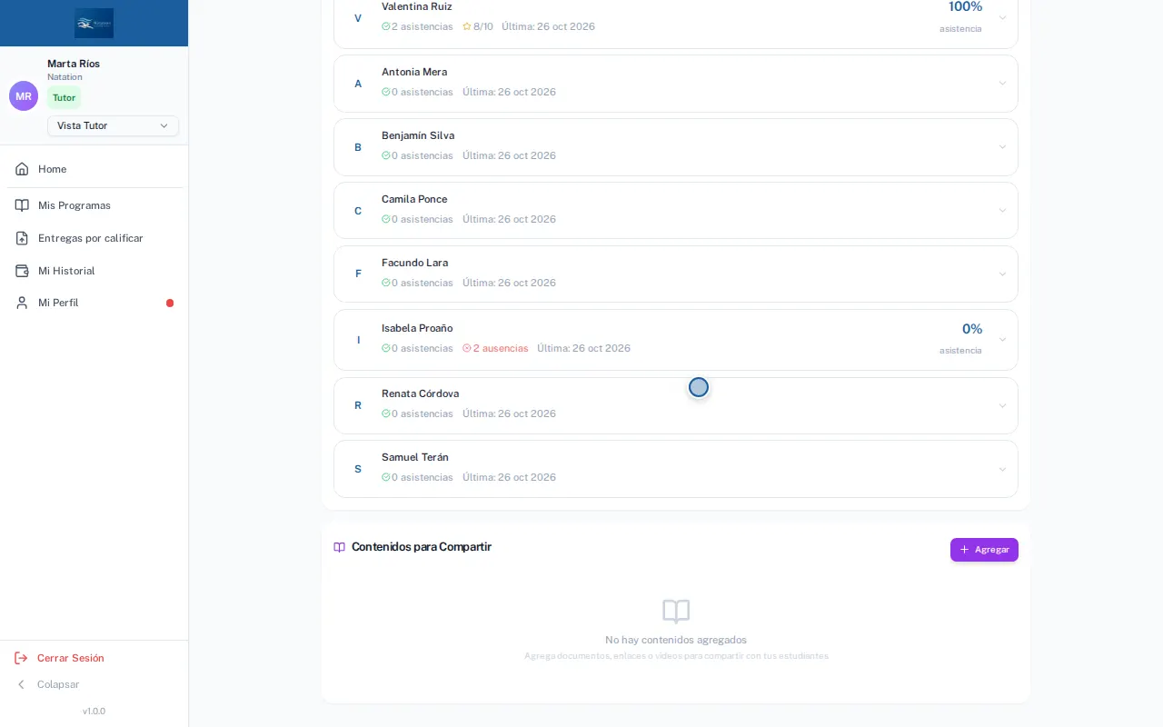
Task: Click Colapsar sidebar text
Action: click(58, 684)
